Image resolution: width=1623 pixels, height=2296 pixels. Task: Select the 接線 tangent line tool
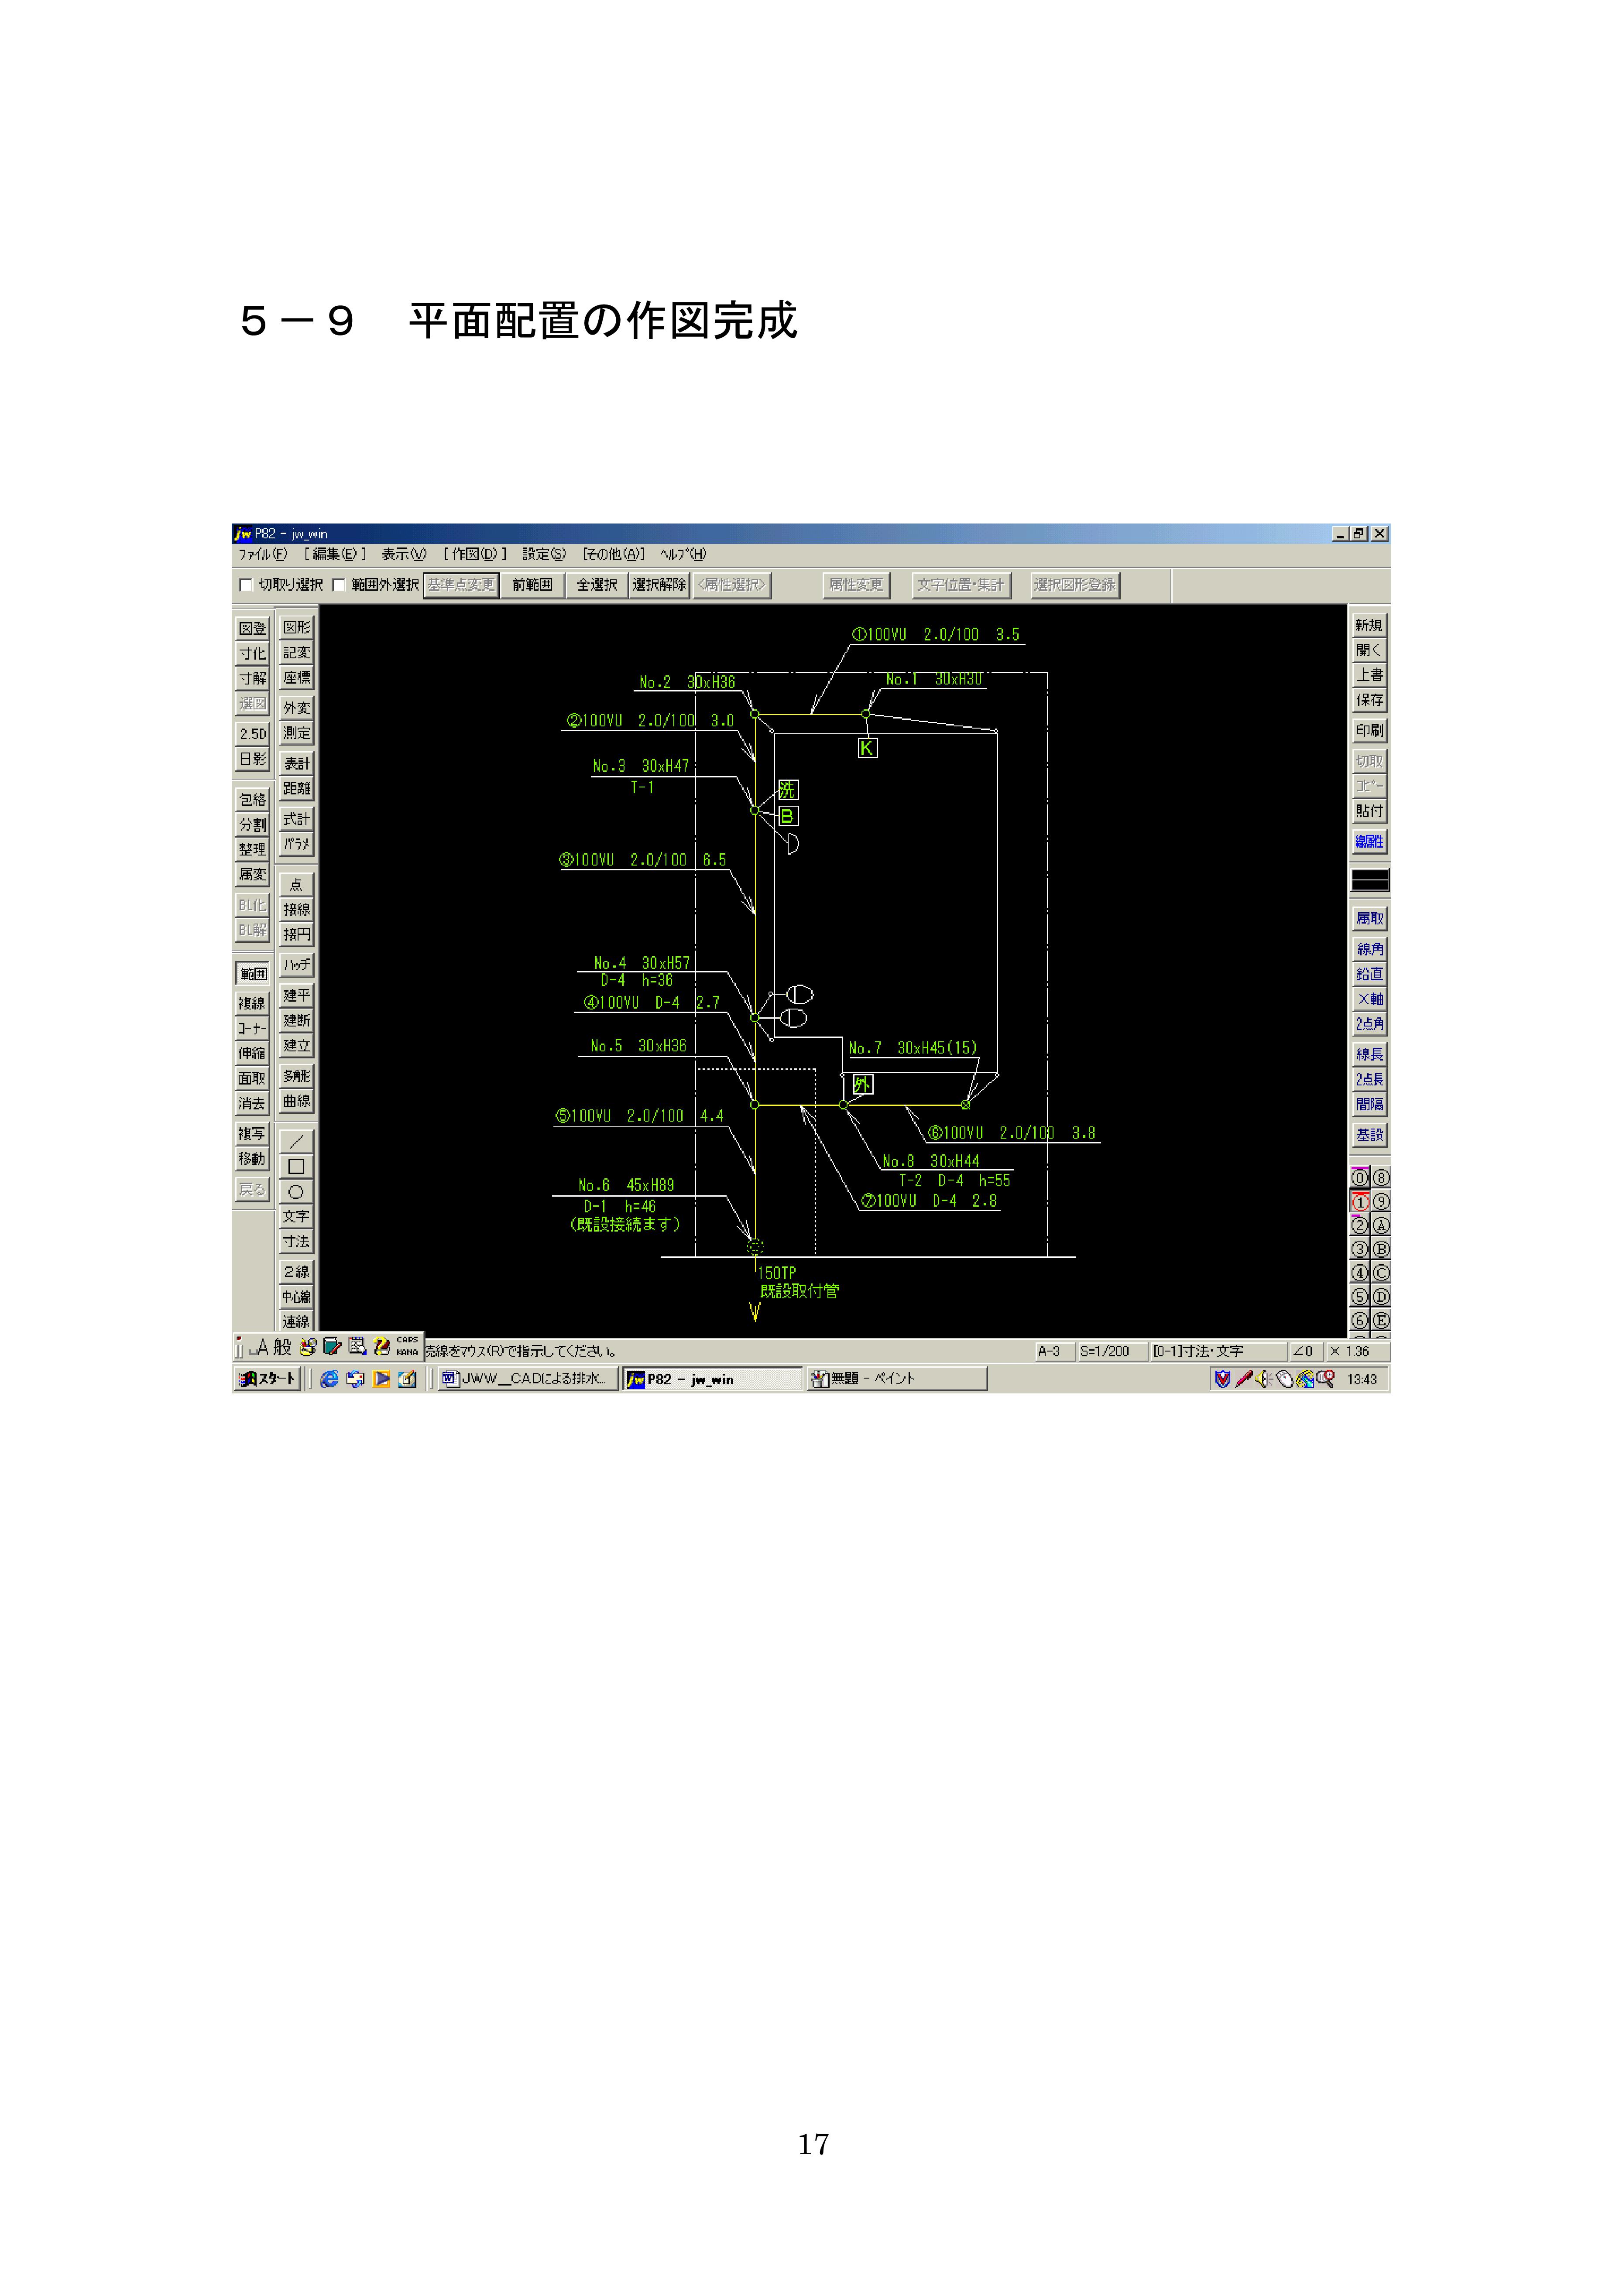[296, 909]
